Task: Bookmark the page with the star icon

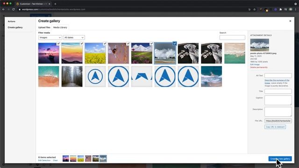Action: 254,9
